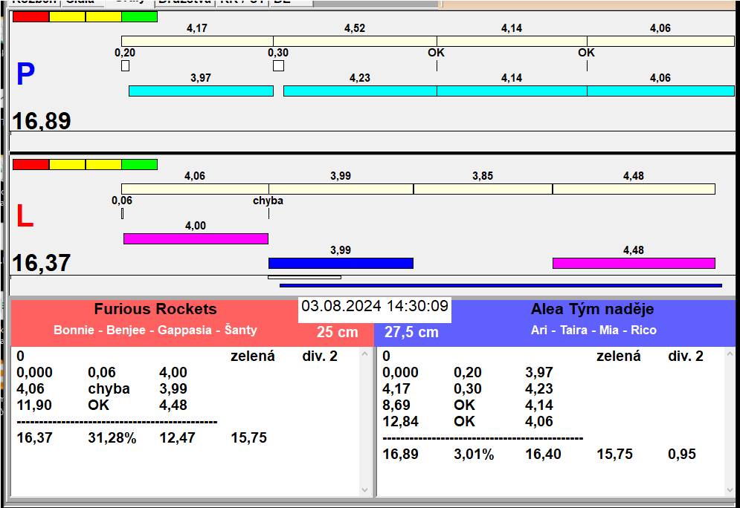Select the magenta 4,00 run bar
The height and width of the screenshot is (508, 740).
pyautogui.click(x=196, y=238)
